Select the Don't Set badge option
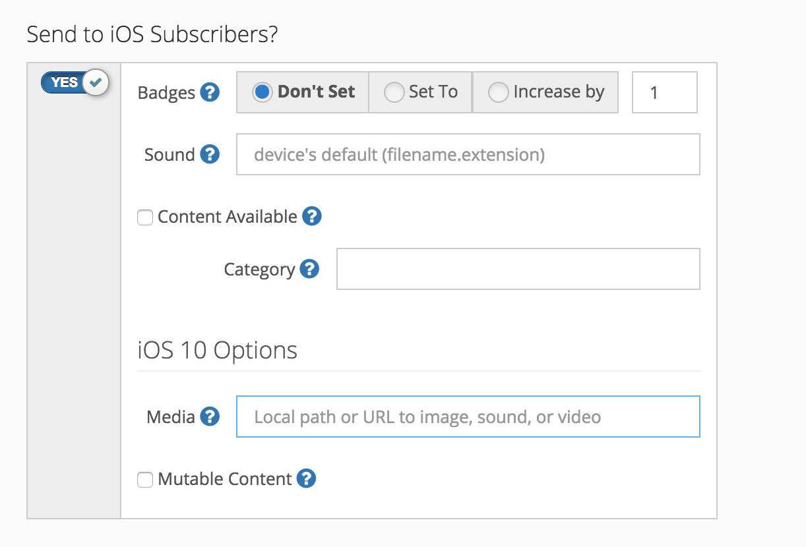Screen dimensions: 806x547 click(x=263, y=92)
